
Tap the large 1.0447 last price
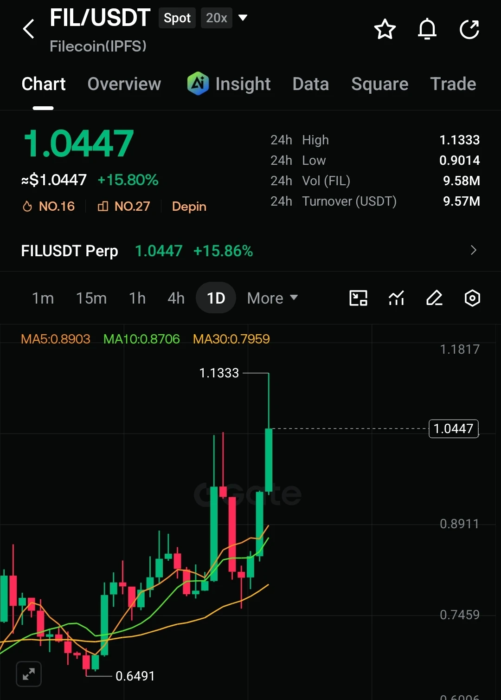[x=78, y=143]
